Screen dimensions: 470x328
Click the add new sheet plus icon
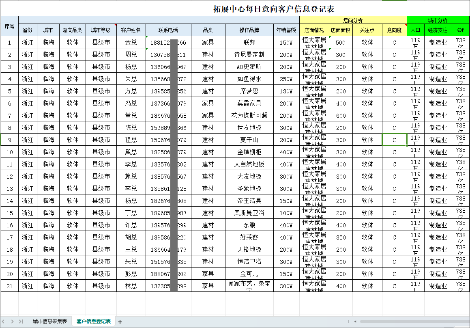(120, 322)
